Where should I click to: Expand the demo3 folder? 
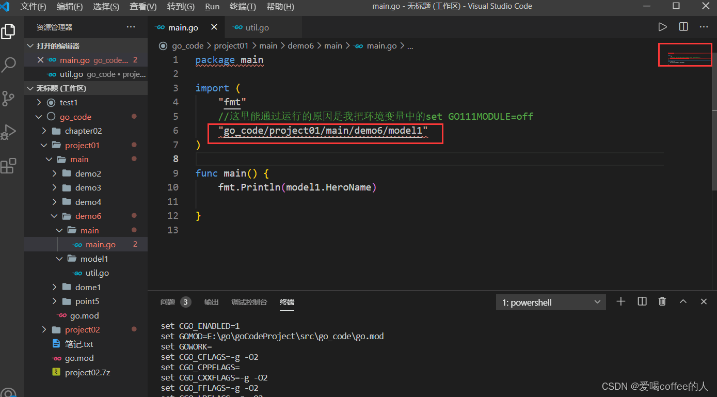(86, 187)
